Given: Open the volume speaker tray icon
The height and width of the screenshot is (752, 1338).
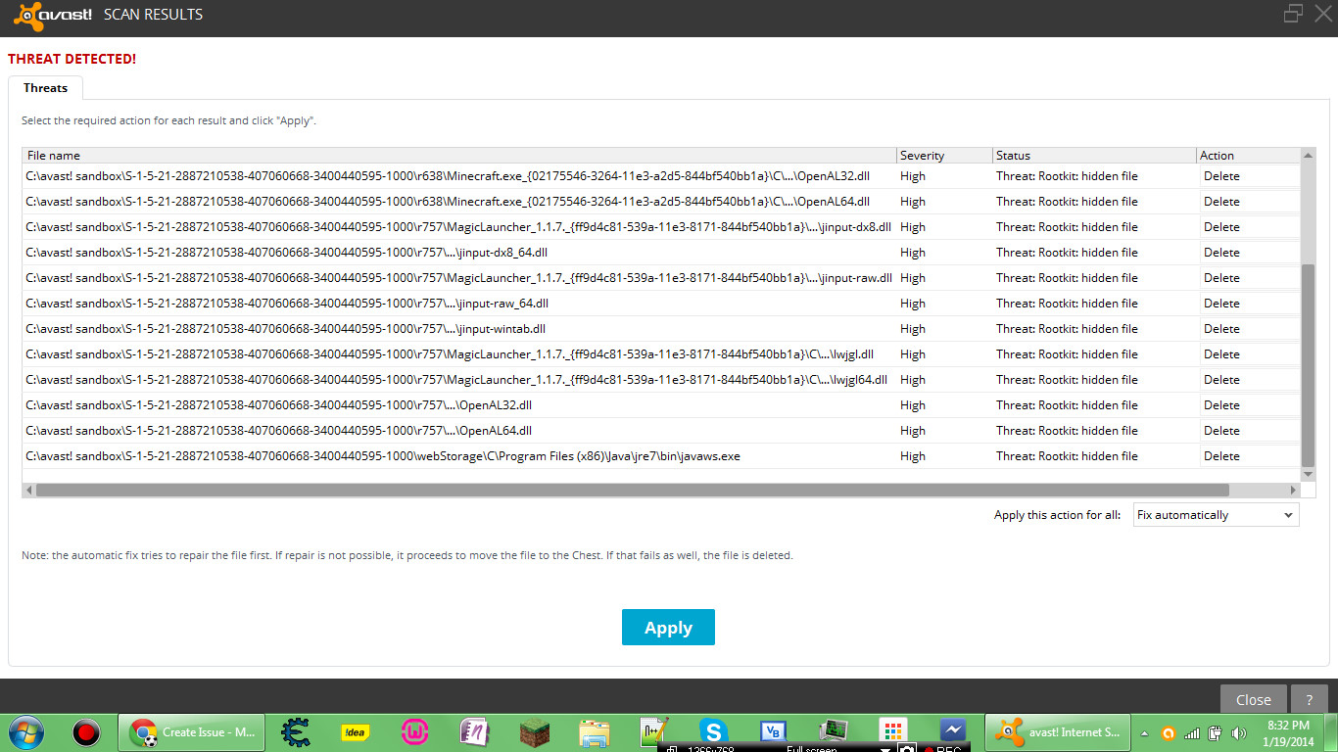Looking at the screenshot, I should point(1239,732).
